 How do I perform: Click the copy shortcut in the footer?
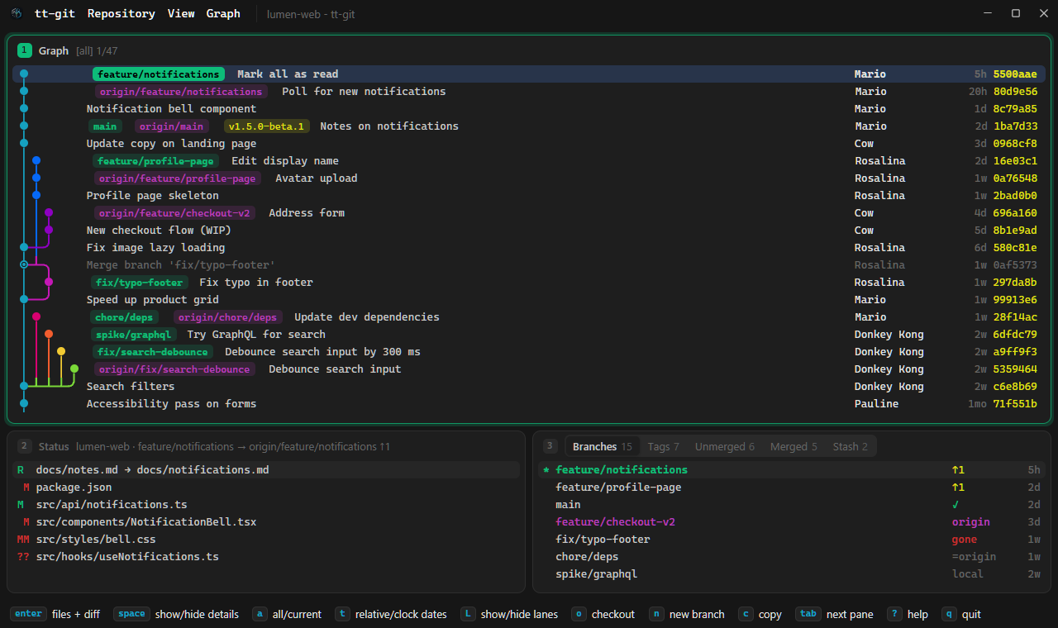click(x=760, y=614)
